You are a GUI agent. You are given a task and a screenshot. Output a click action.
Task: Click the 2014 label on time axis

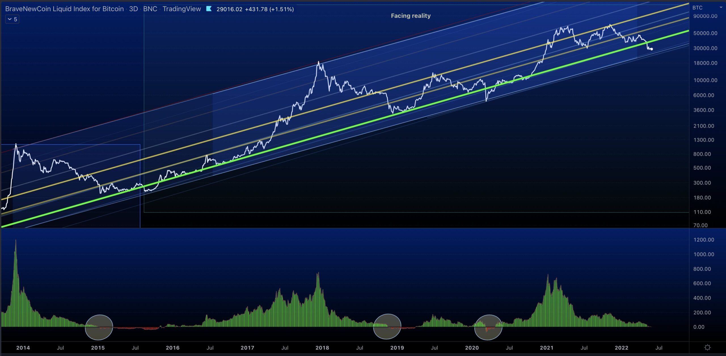pyautogui.click(x=23, y=348)
